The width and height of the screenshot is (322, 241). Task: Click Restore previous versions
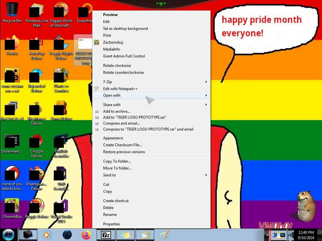pyautogui.click(x=151, y=152)
